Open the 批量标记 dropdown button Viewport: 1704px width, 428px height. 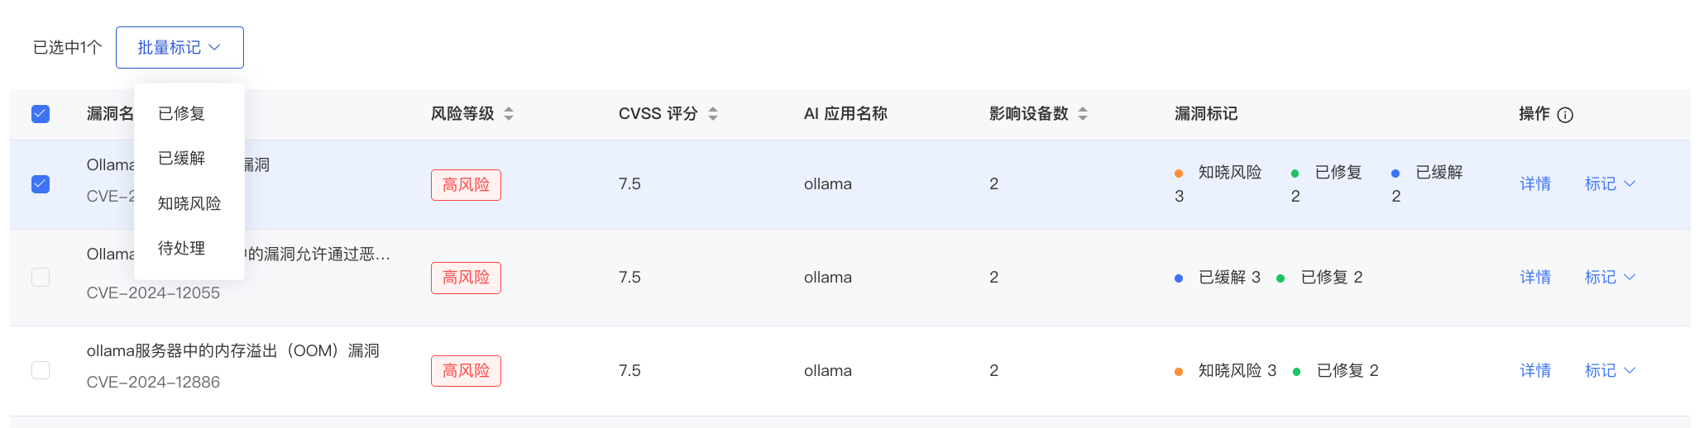179,48
